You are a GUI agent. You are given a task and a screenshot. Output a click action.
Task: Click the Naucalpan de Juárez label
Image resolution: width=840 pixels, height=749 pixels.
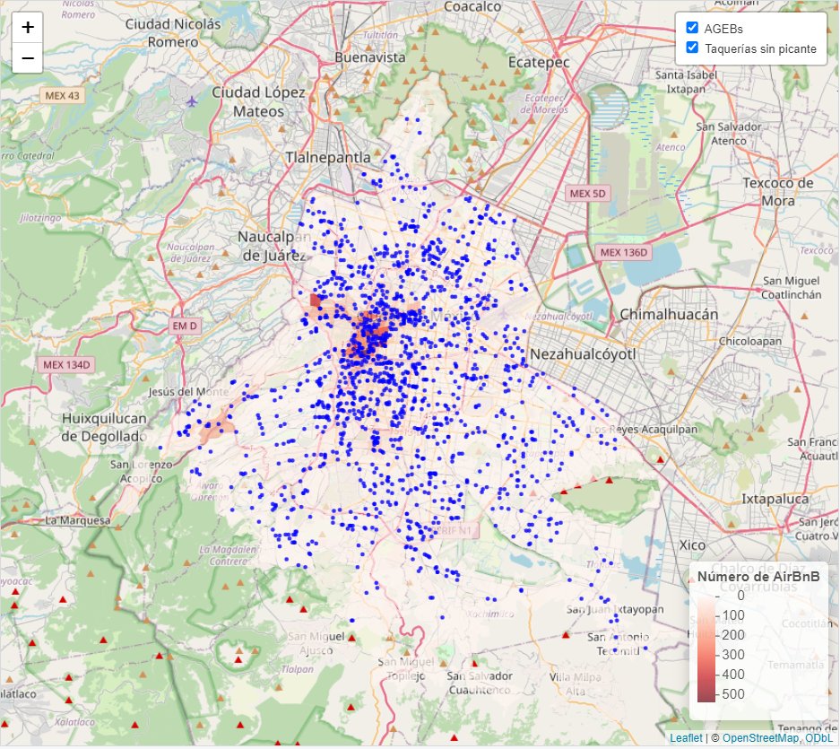pos(273,246)
